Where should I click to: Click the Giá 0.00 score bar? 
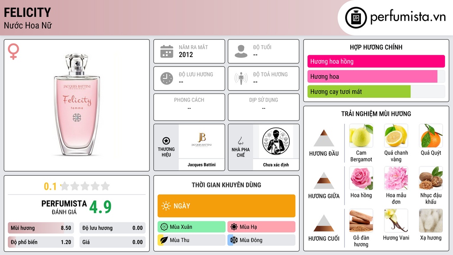[x=112, y=242]
